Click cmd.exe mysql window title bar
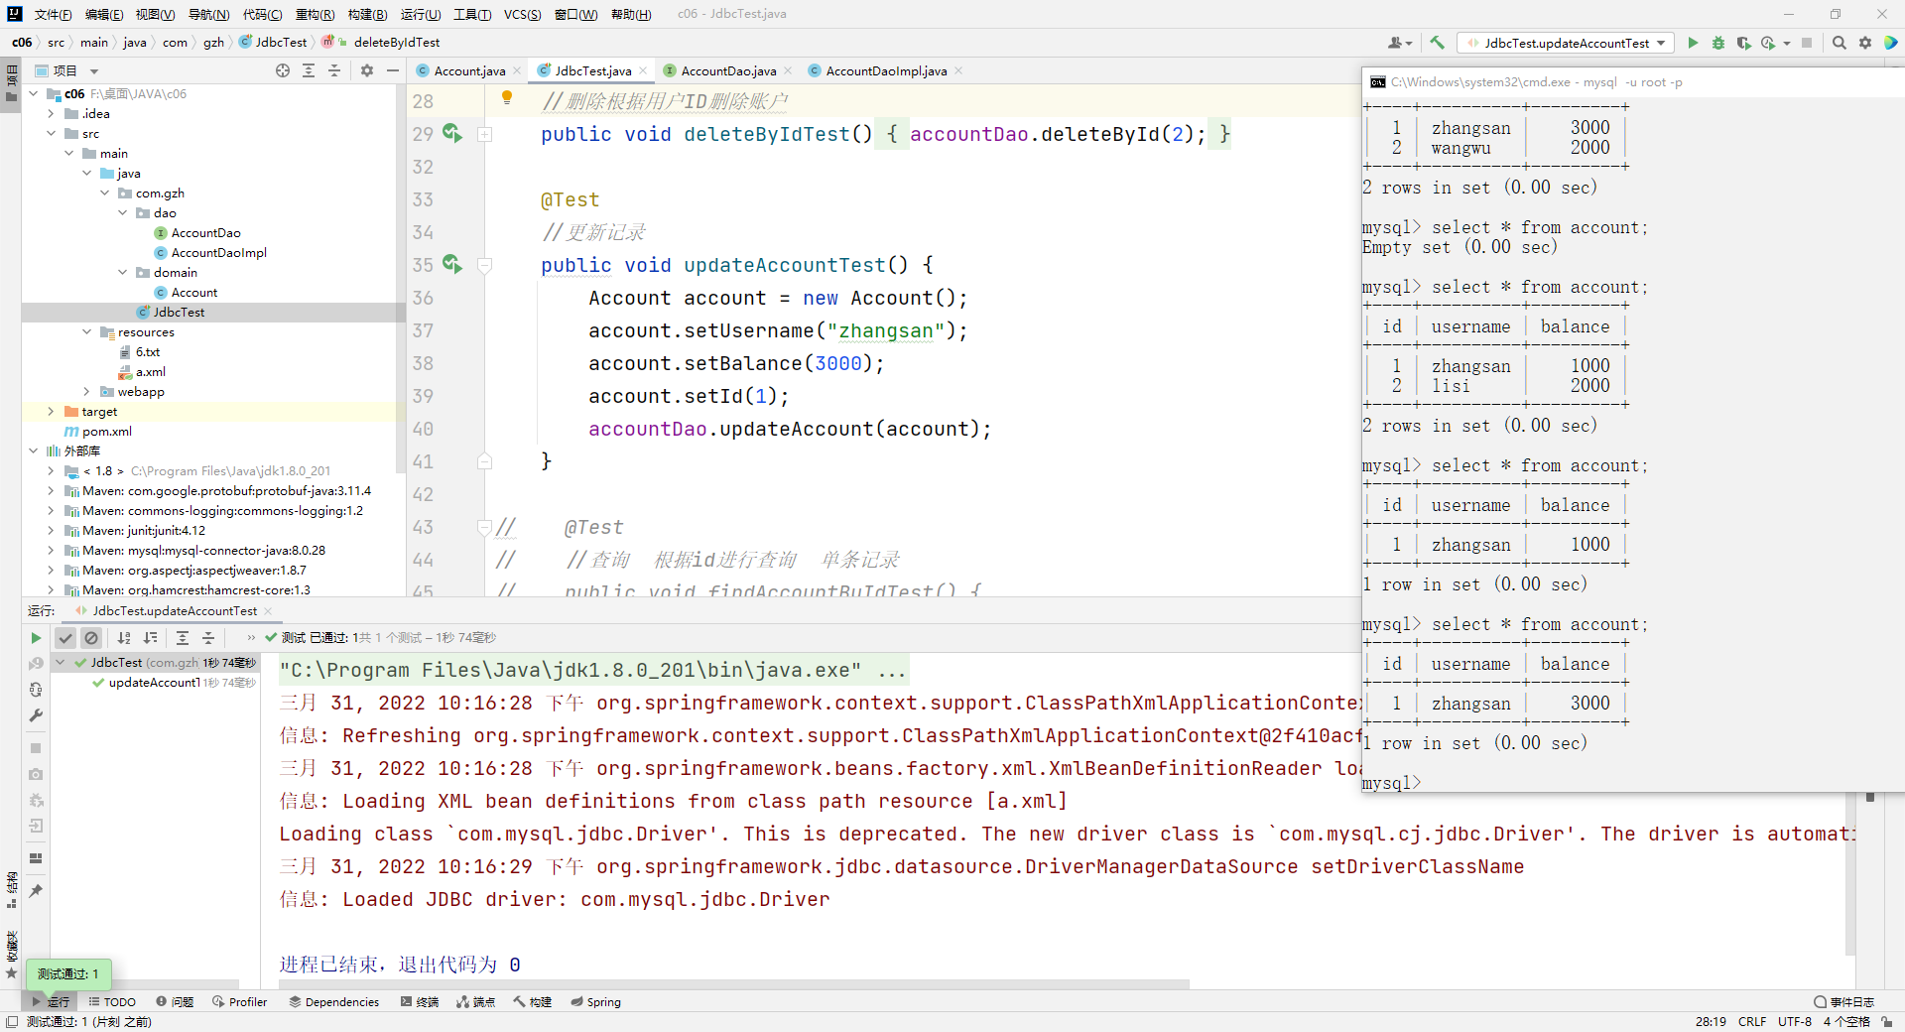The image size is (1905, 1032). point(1633,82)
